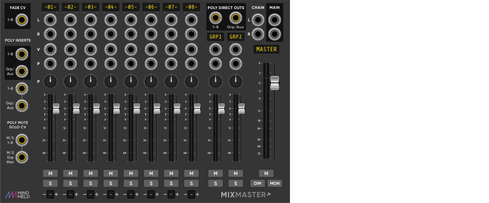Screen dimensions: 489x203
Task: Click track 08 P input jack
Action: pos(191,63)
